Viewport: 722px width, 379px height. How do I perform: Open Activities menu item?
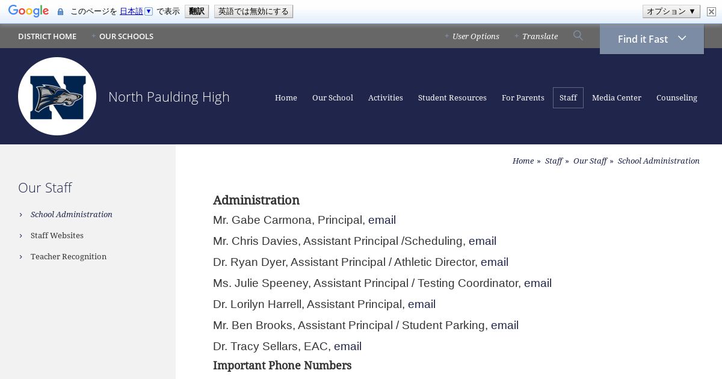(x=386, y=97)
